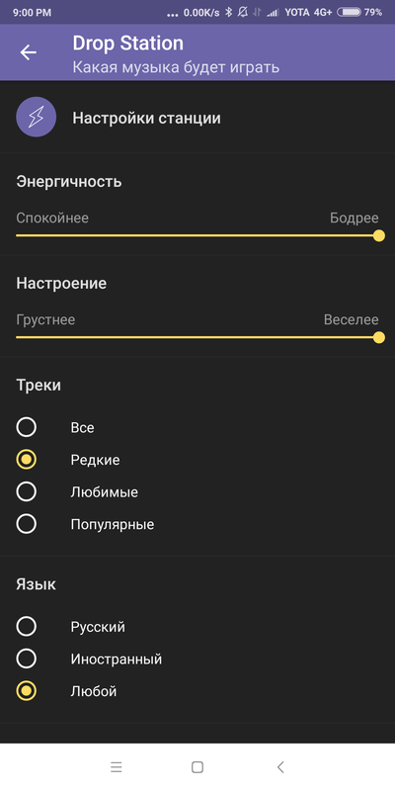Click the Энергичность slider handle
Screen dimensions: 395x791
pyautogui.click(x=379, y=235)
